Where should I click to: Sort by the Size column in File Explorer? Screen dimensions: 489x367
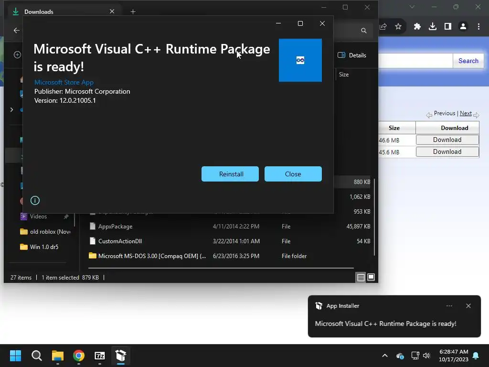344,74
